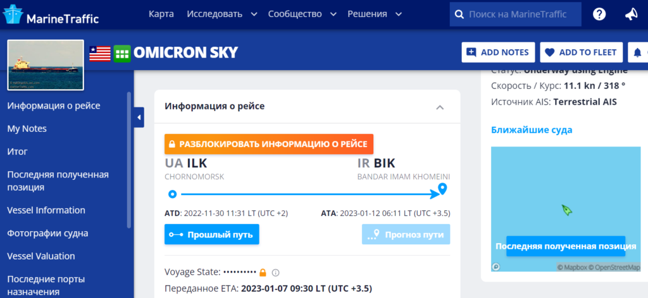This screenshot has width=648, height=298.
Task: Click the departure circle on route line
Action: [x=172, y=194]
